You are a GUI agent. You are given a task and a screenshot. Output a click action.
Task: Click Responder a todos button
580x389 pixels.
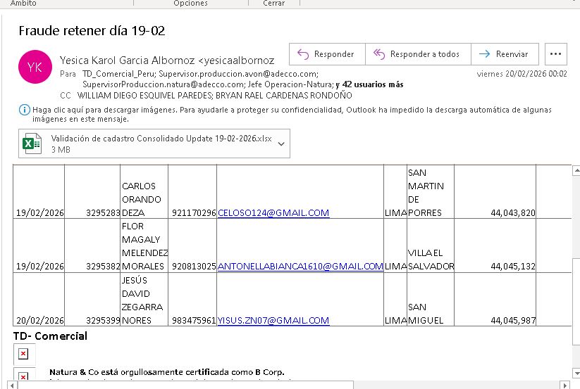[x=416, y=54]
